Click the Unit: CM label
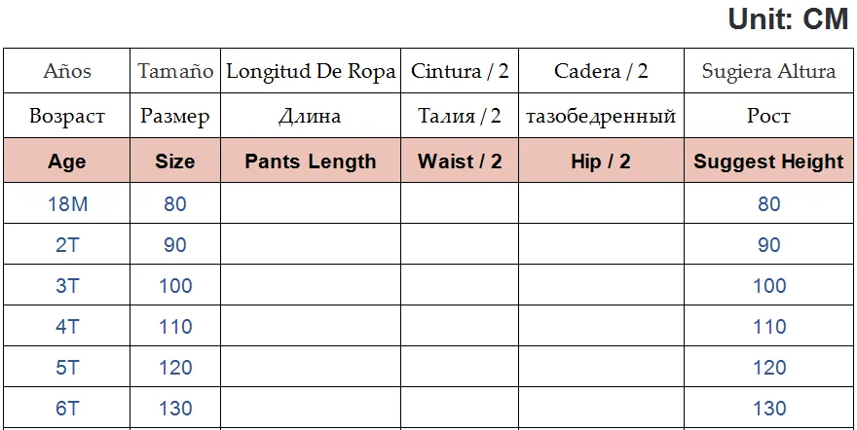The height and width of the screenshot is (430, 857). [788, 19]
